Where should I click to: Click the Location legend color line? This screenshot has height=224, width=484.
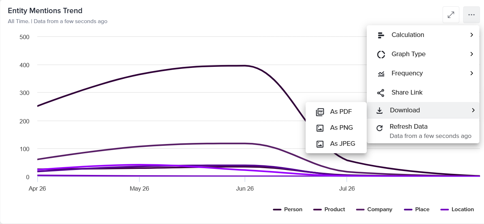pyautogui.click(x=445, y=210)
